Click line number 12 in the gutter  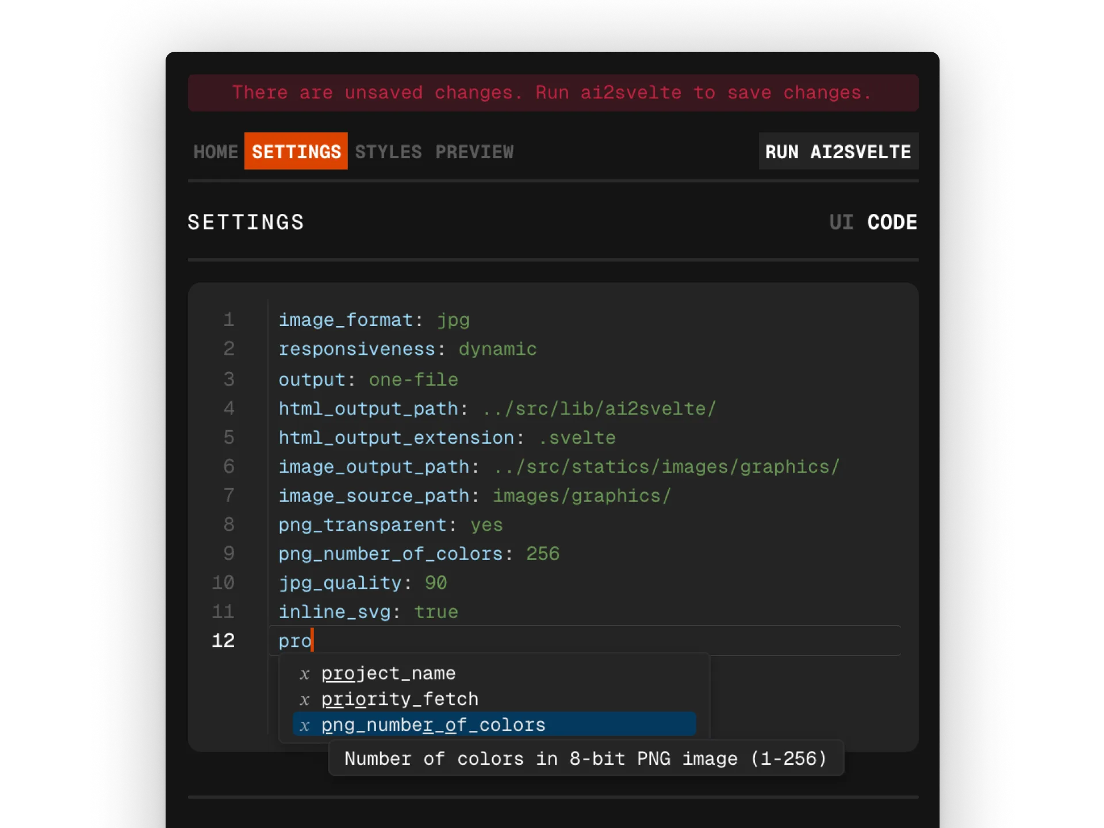coord(224,641)
